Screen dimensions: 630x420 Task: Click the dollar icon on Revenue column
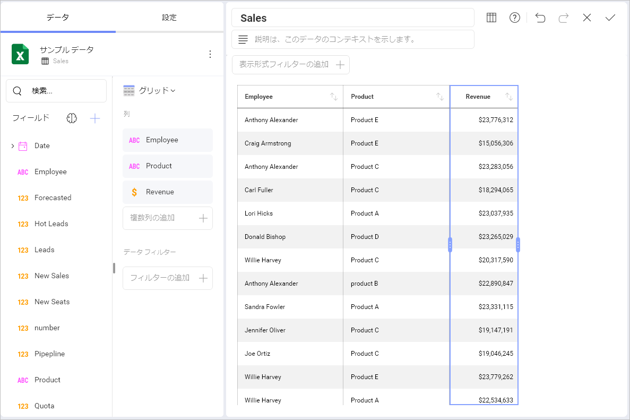pyautogui.click(x=134, y=192)
